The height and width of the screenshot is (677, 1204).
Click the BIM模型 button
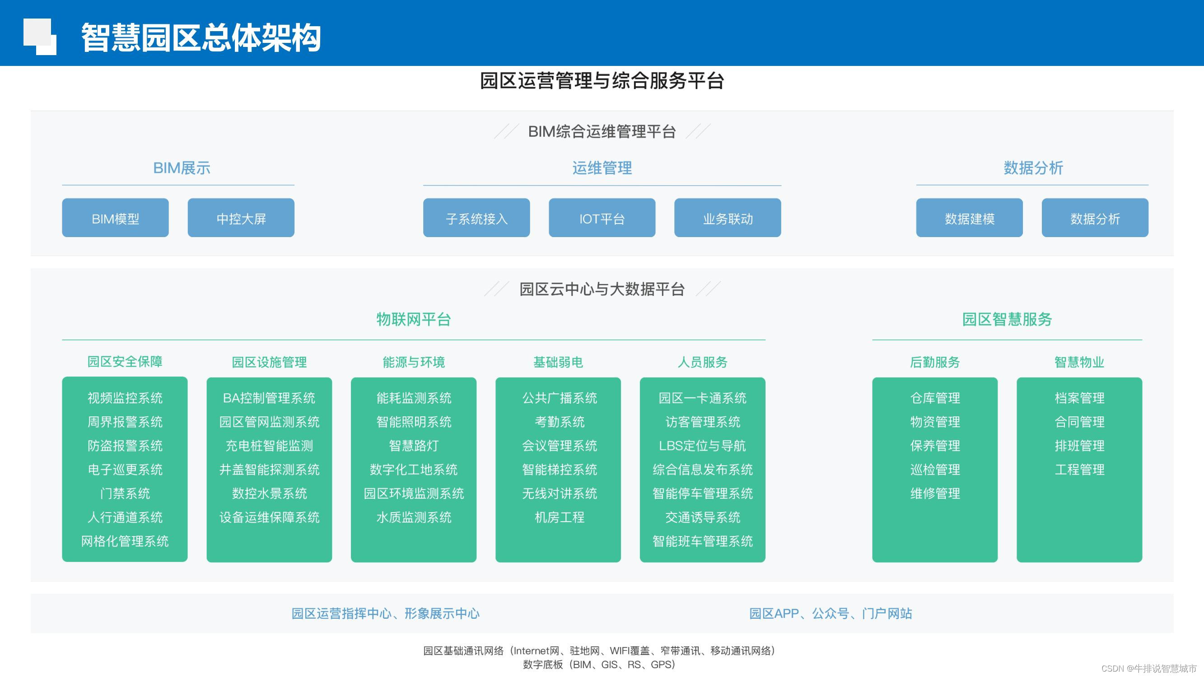(x=116, y=218)
